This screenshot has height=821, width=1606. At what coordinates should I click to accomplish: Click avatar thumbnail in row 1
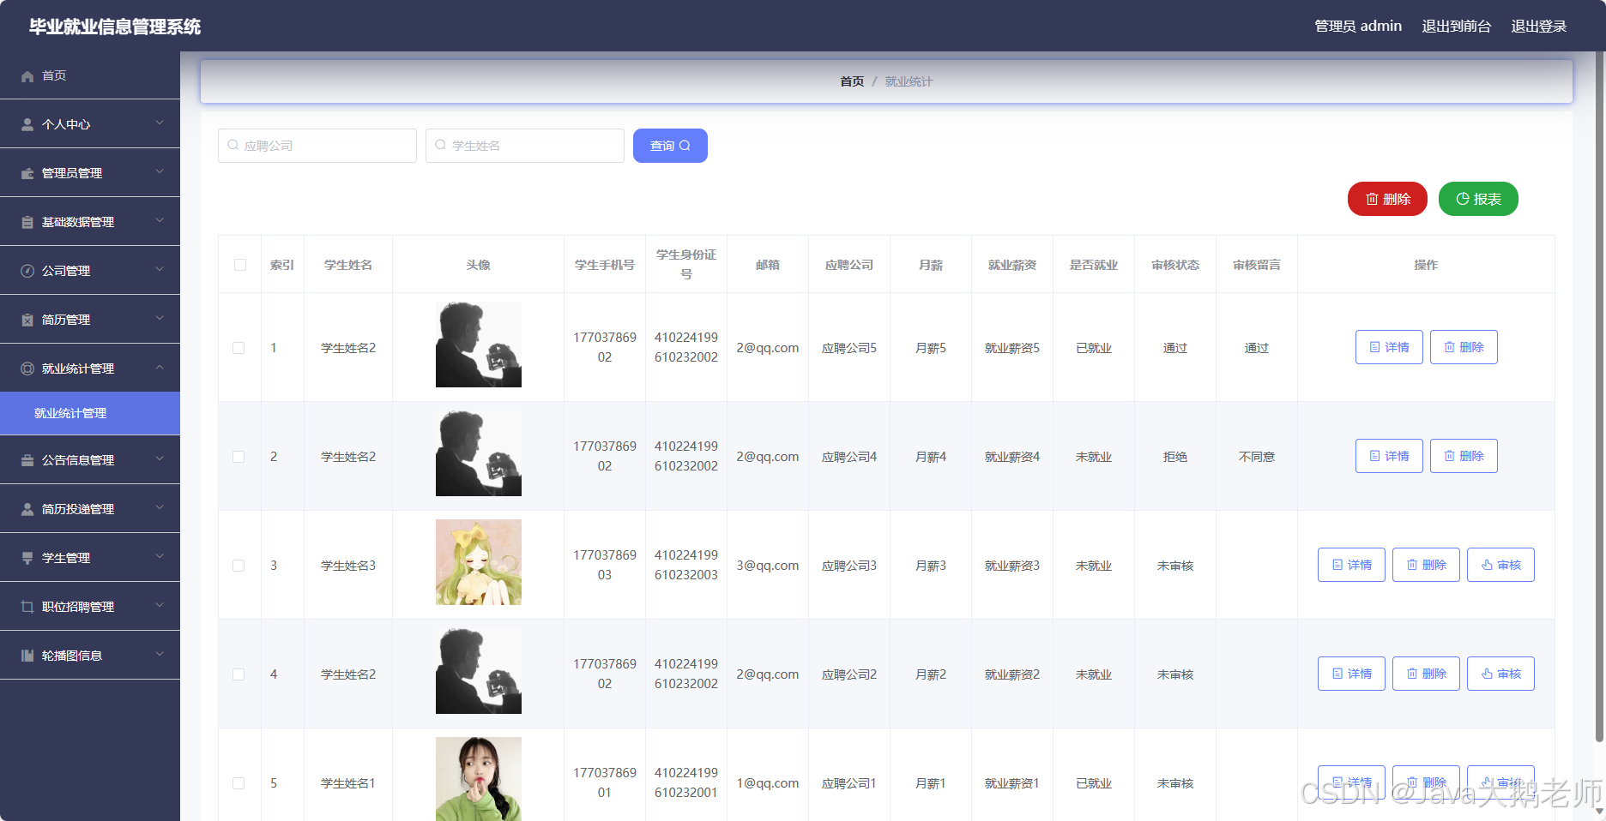pos(479,345)
